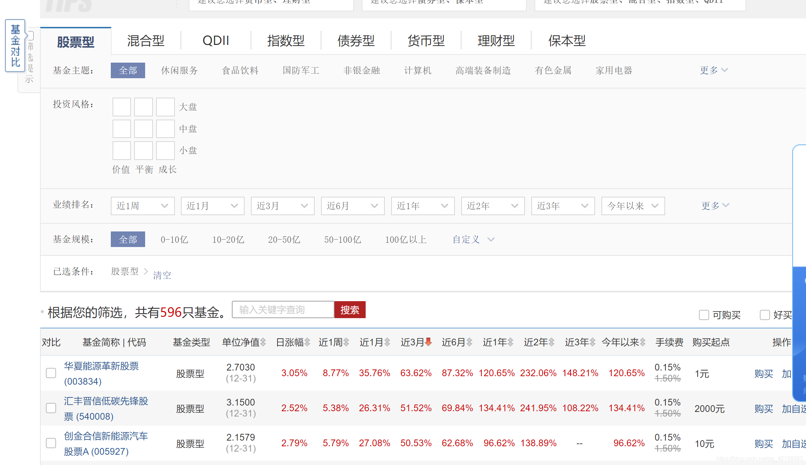Select mid-cap growth style box
Image resolution: width=806 pixels, height=465 pixels.
click(165, 128)
